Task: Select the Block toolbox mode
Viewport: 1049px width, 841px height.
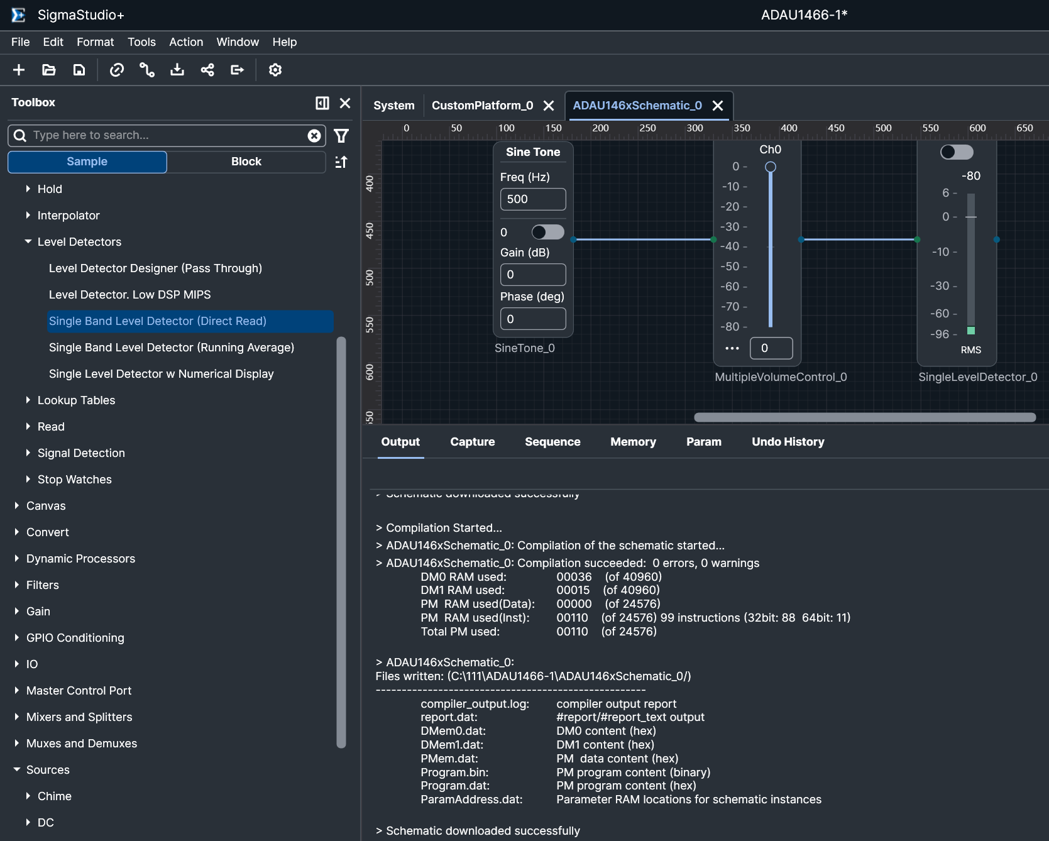Action: (x=246, y=162)
